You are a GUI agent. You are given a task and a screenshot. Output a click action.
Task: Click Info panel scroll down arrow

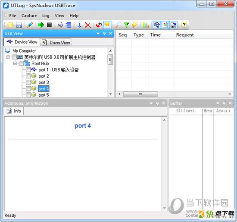[x=164, y=208]
